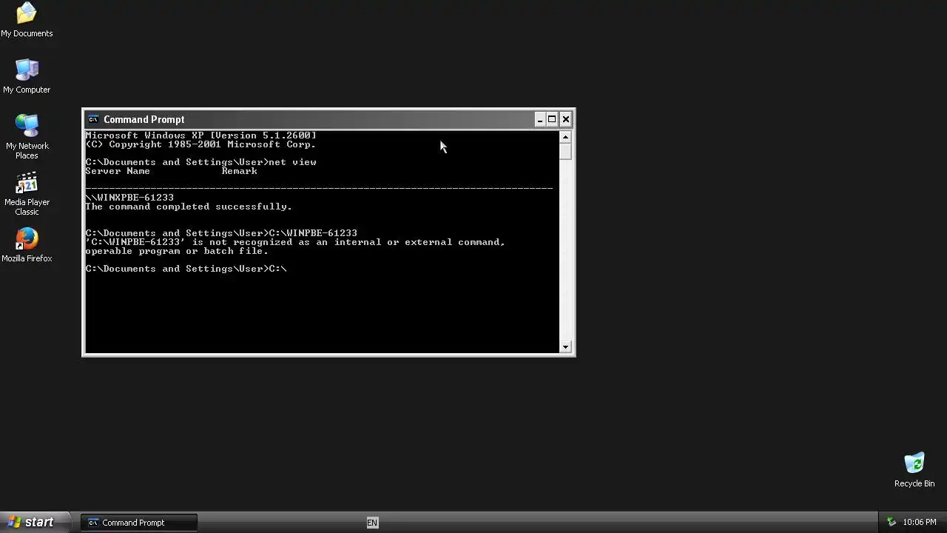Select the Media Player Classic icon
Image resolution: width=947 pixels, height=533 pixels.
tap(27, 194)
